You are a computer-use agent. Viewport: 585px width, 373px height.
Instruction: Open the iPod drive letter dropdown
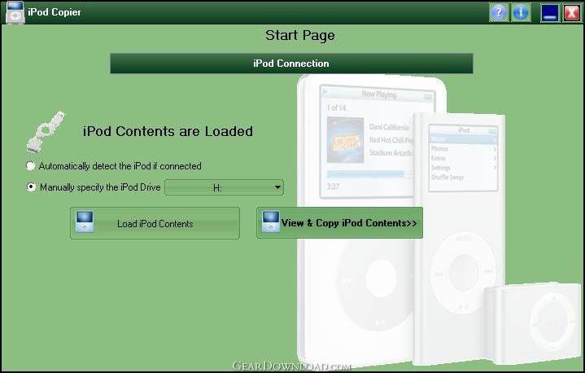(x=225, y=187)
